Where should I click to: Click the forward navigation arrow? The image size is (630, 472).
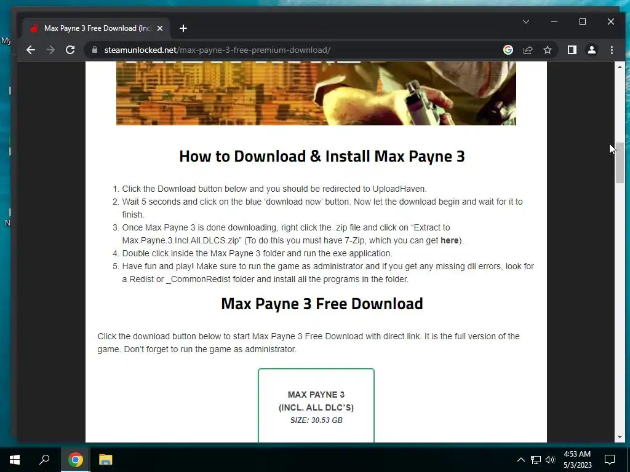pos(50,50)
